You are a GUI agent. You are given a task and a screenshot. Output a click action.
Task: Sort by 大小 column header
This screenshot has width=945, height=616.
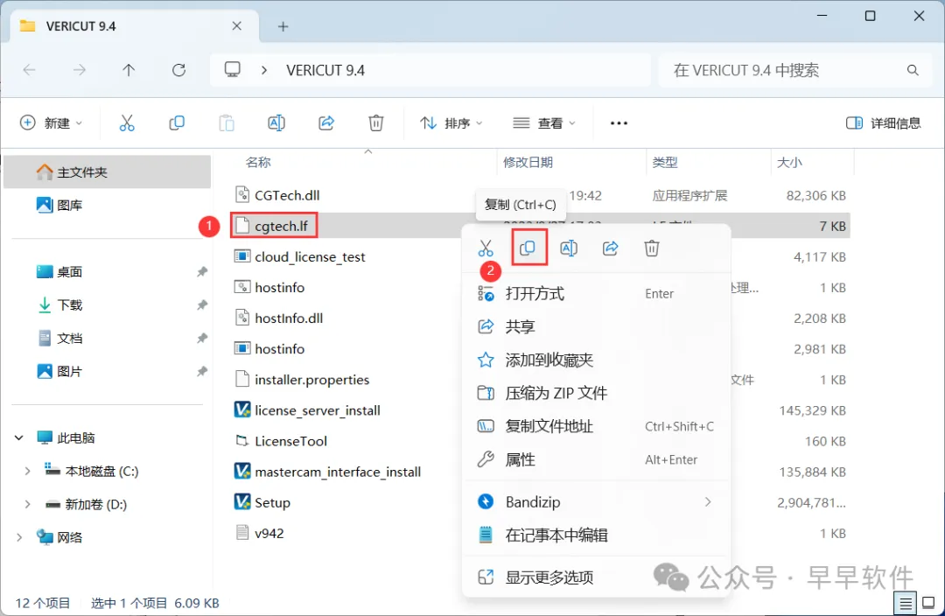789,162
